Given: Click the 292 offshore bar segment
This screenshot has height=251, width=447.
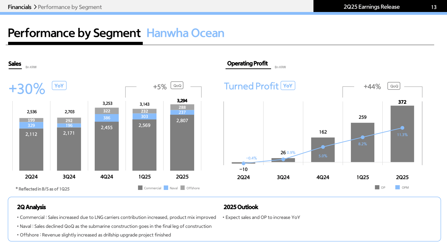Looking at the screenshot, I should [69, 120].
